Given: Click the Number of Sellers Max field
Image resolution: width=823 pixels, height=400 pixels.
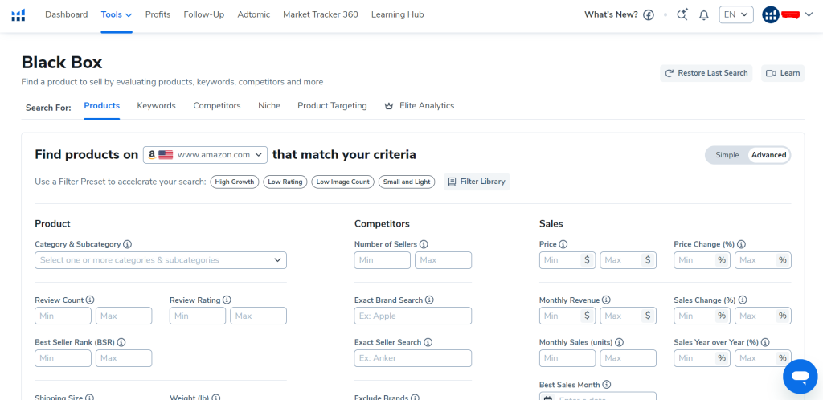Looking at the screenshot, I should [x=444, y=260].
